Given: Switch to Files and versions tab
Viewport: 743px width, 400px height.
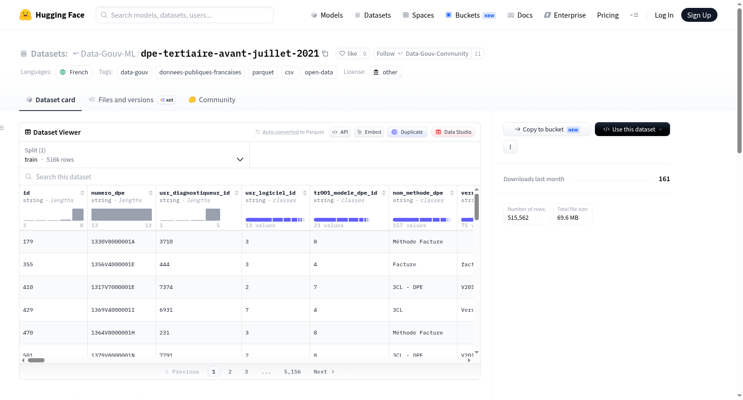Looking at the screenshot, I should pyautogui.click(x=132, y=100).
